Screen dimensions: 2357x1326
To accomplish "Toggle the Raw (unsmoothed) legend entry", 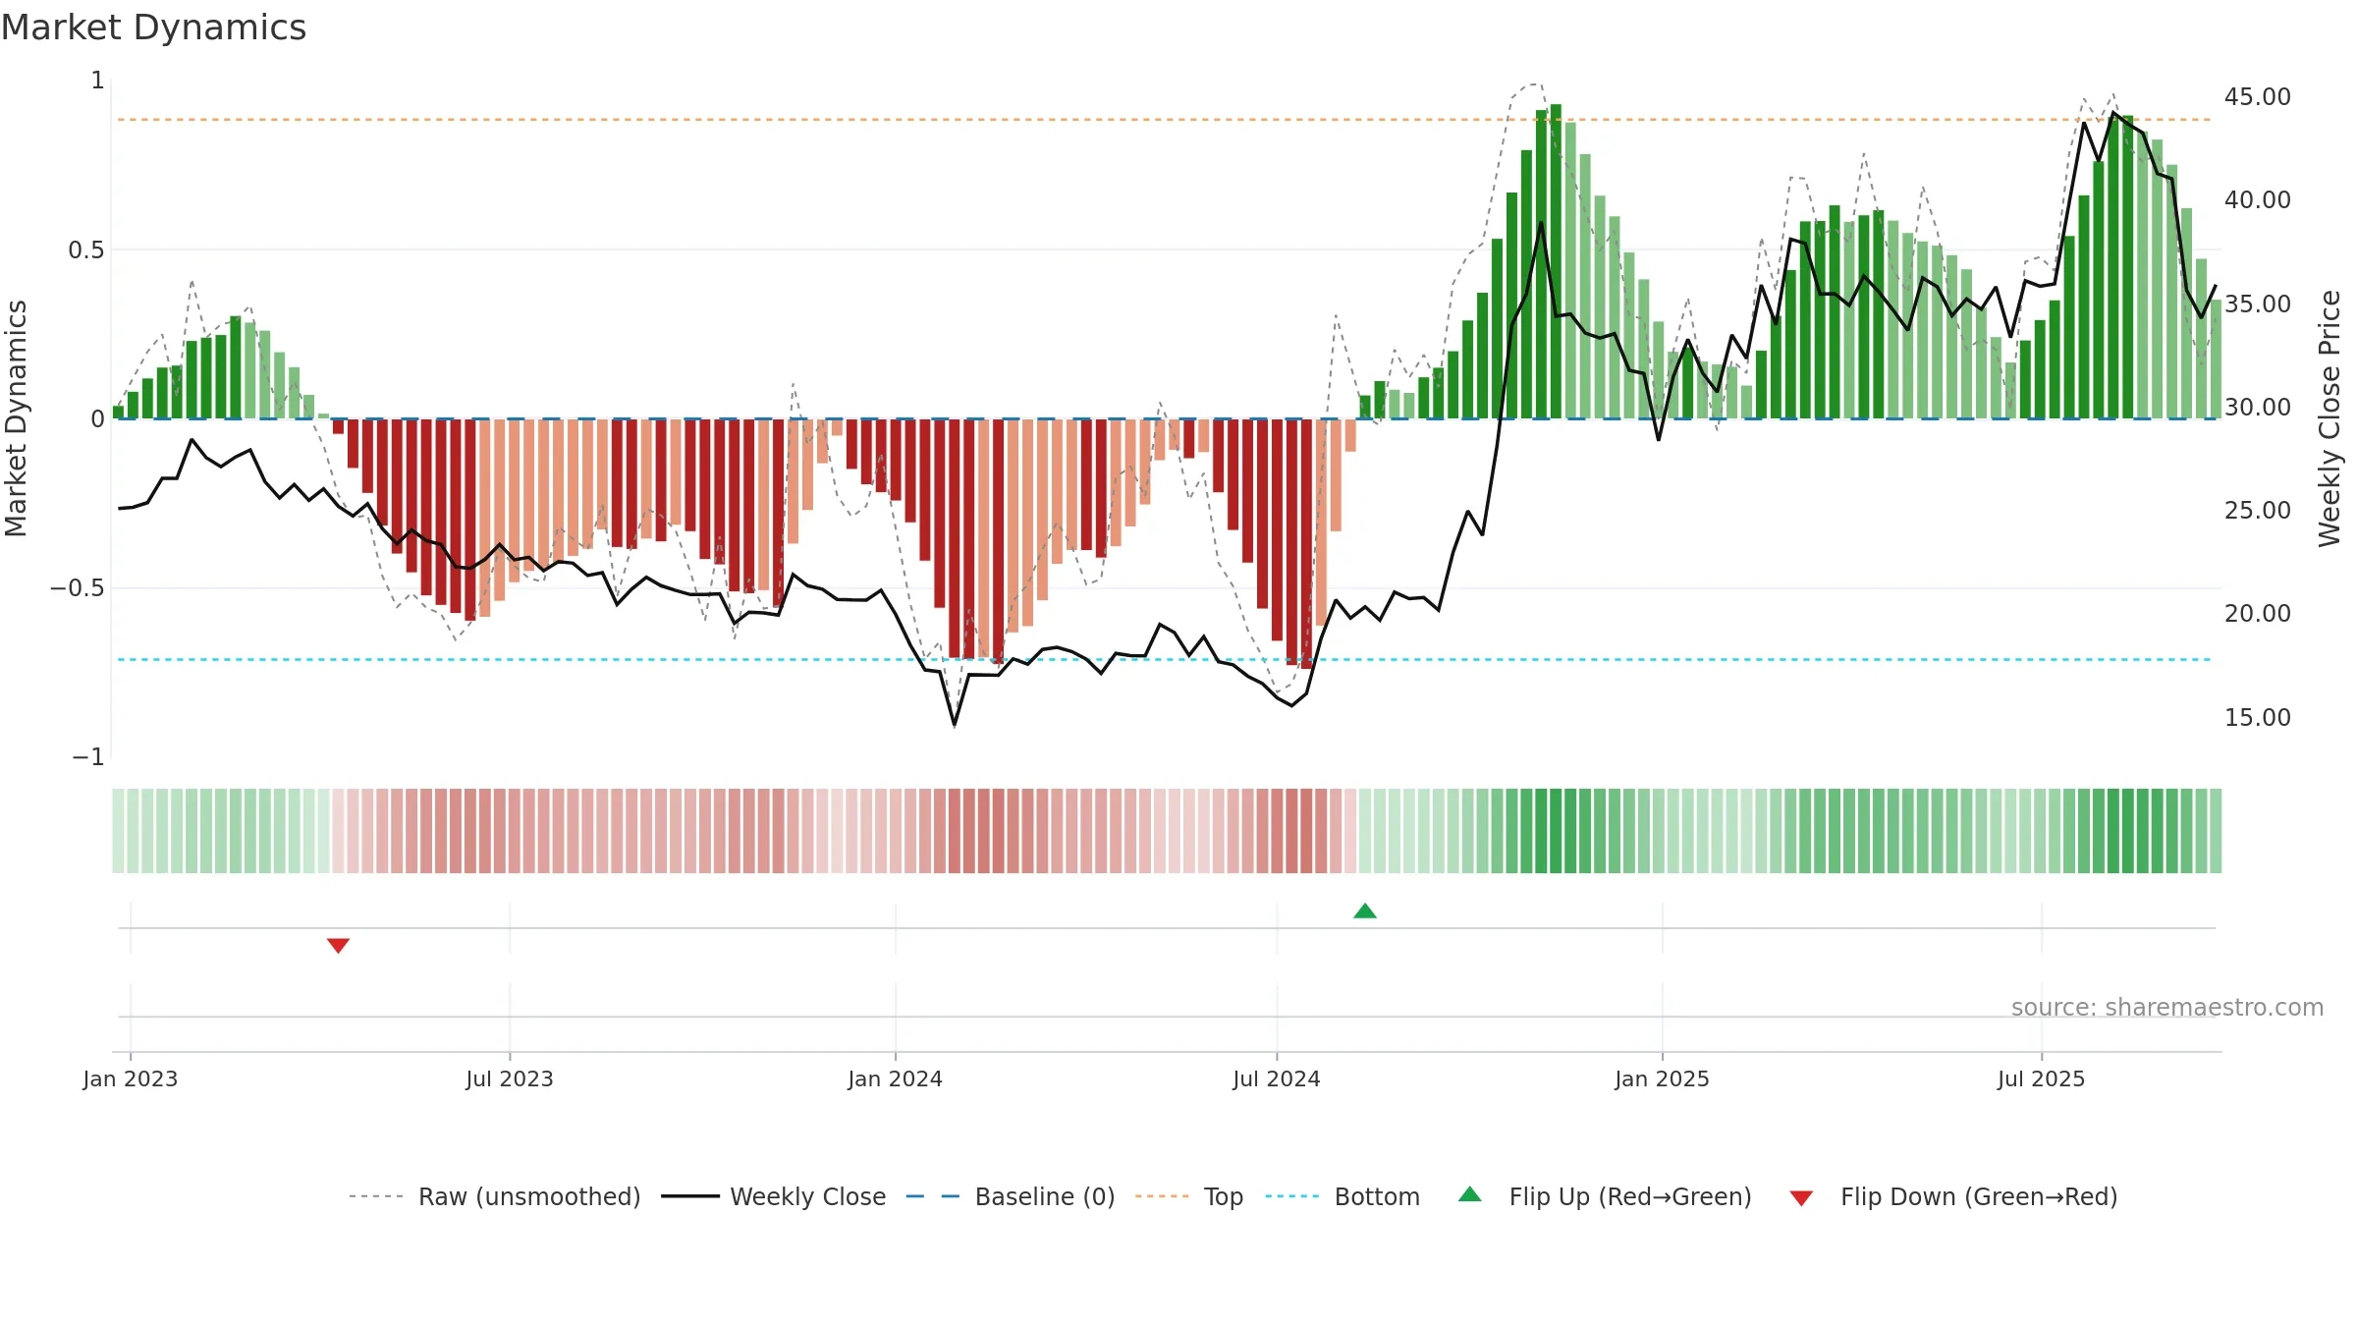I will pyautogui.click(x=495, y=1196).
